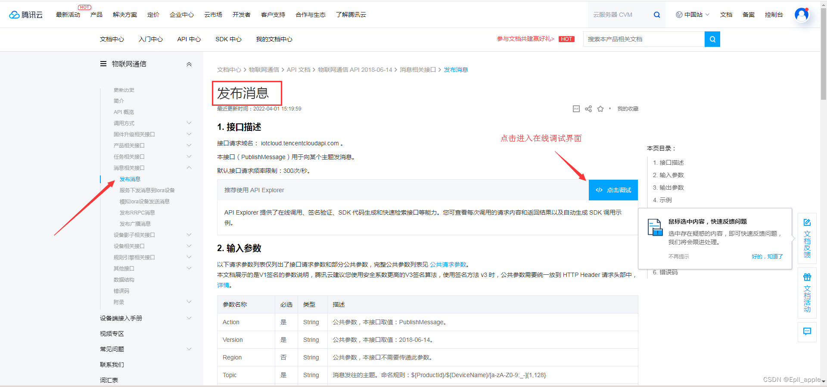Image resolution: width=827 pixels, height=387 pixels.
Task: Click the 点击调试 button
Action: point(613,190)
